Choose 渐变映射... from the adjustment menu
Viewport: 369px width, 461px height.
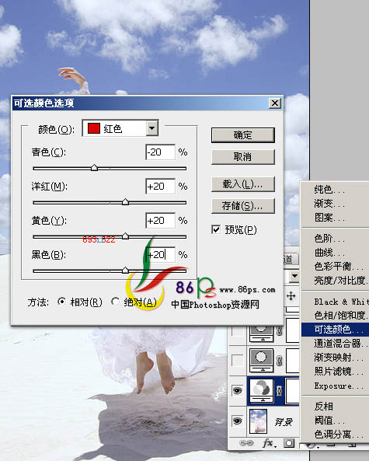[x=336, y=357]
